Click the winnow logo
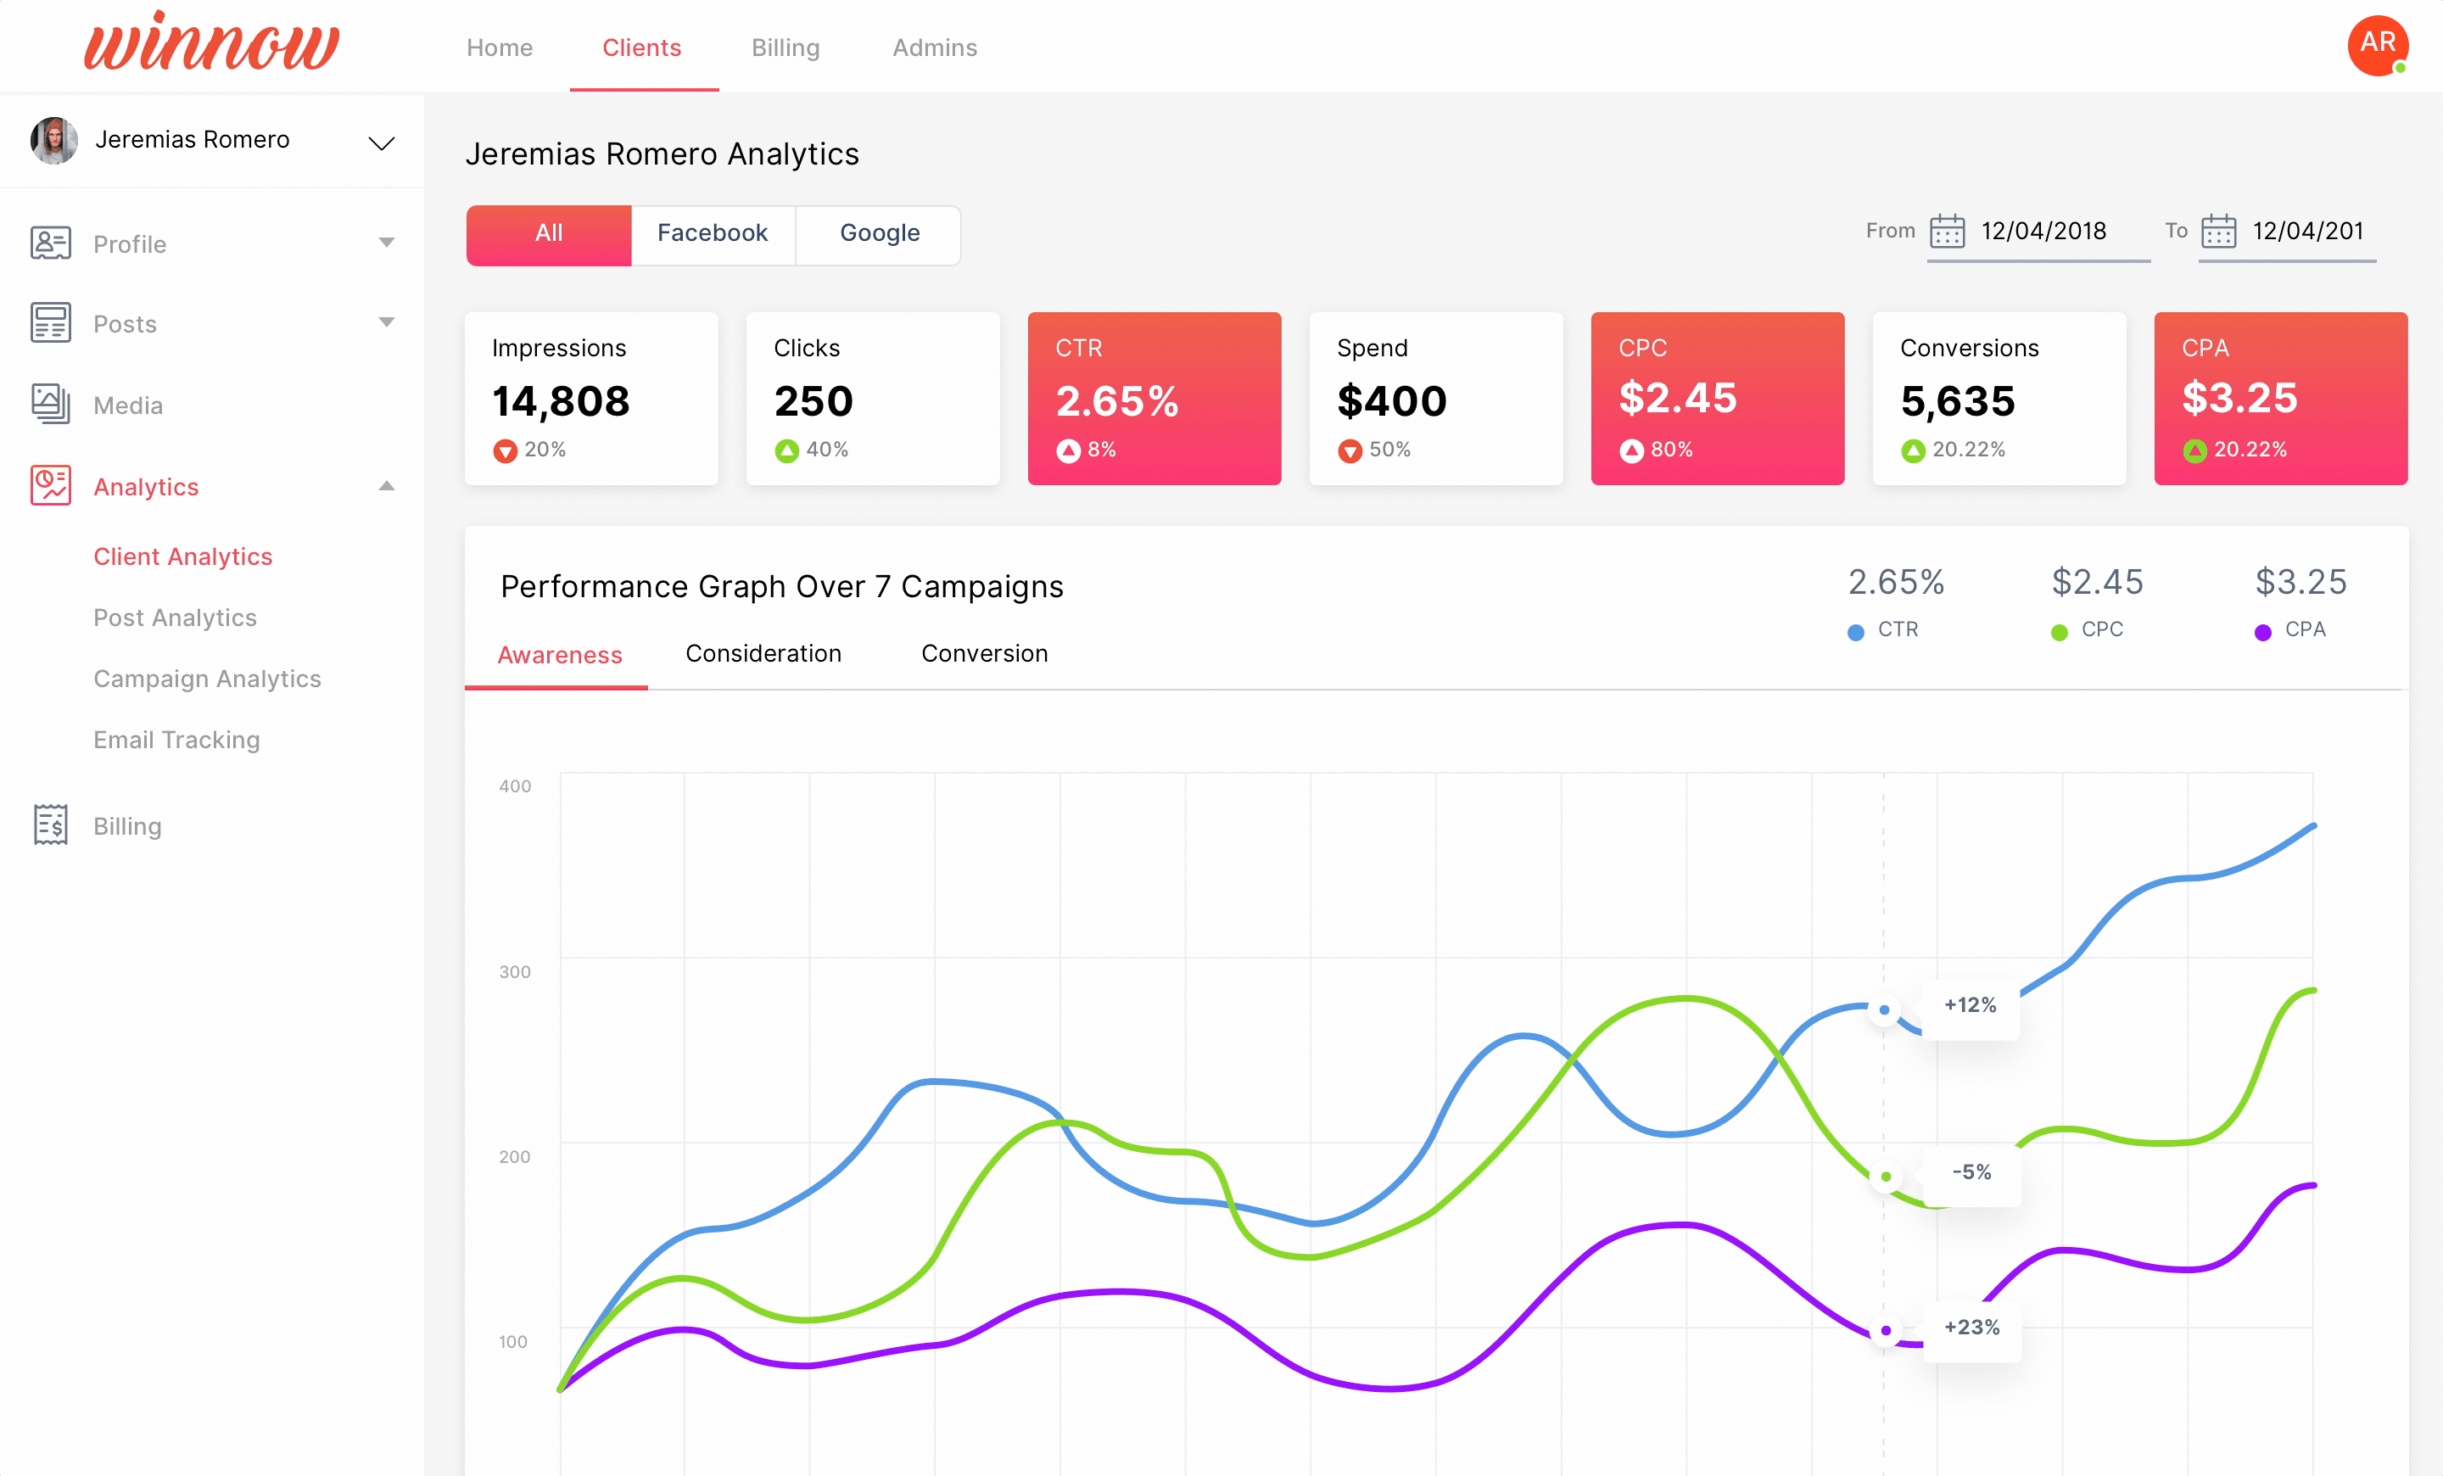The image size is (2443, 1476). point(211,45)
